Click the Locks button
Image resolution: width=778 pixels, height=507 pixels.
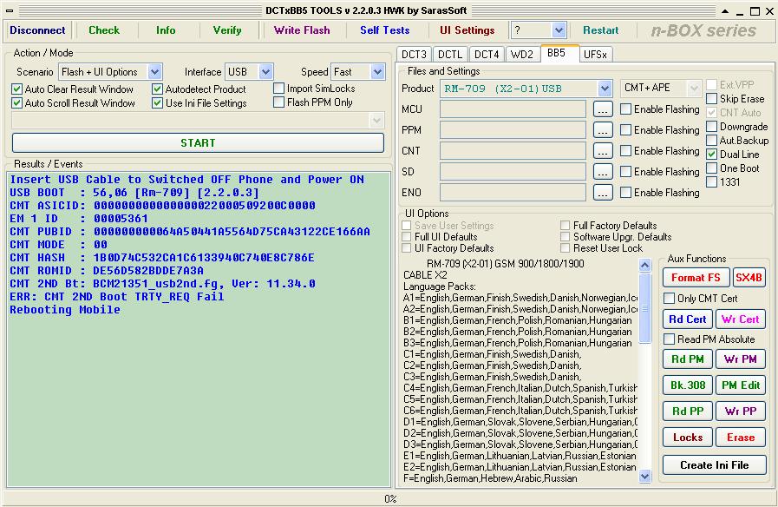tap(688, 438)
